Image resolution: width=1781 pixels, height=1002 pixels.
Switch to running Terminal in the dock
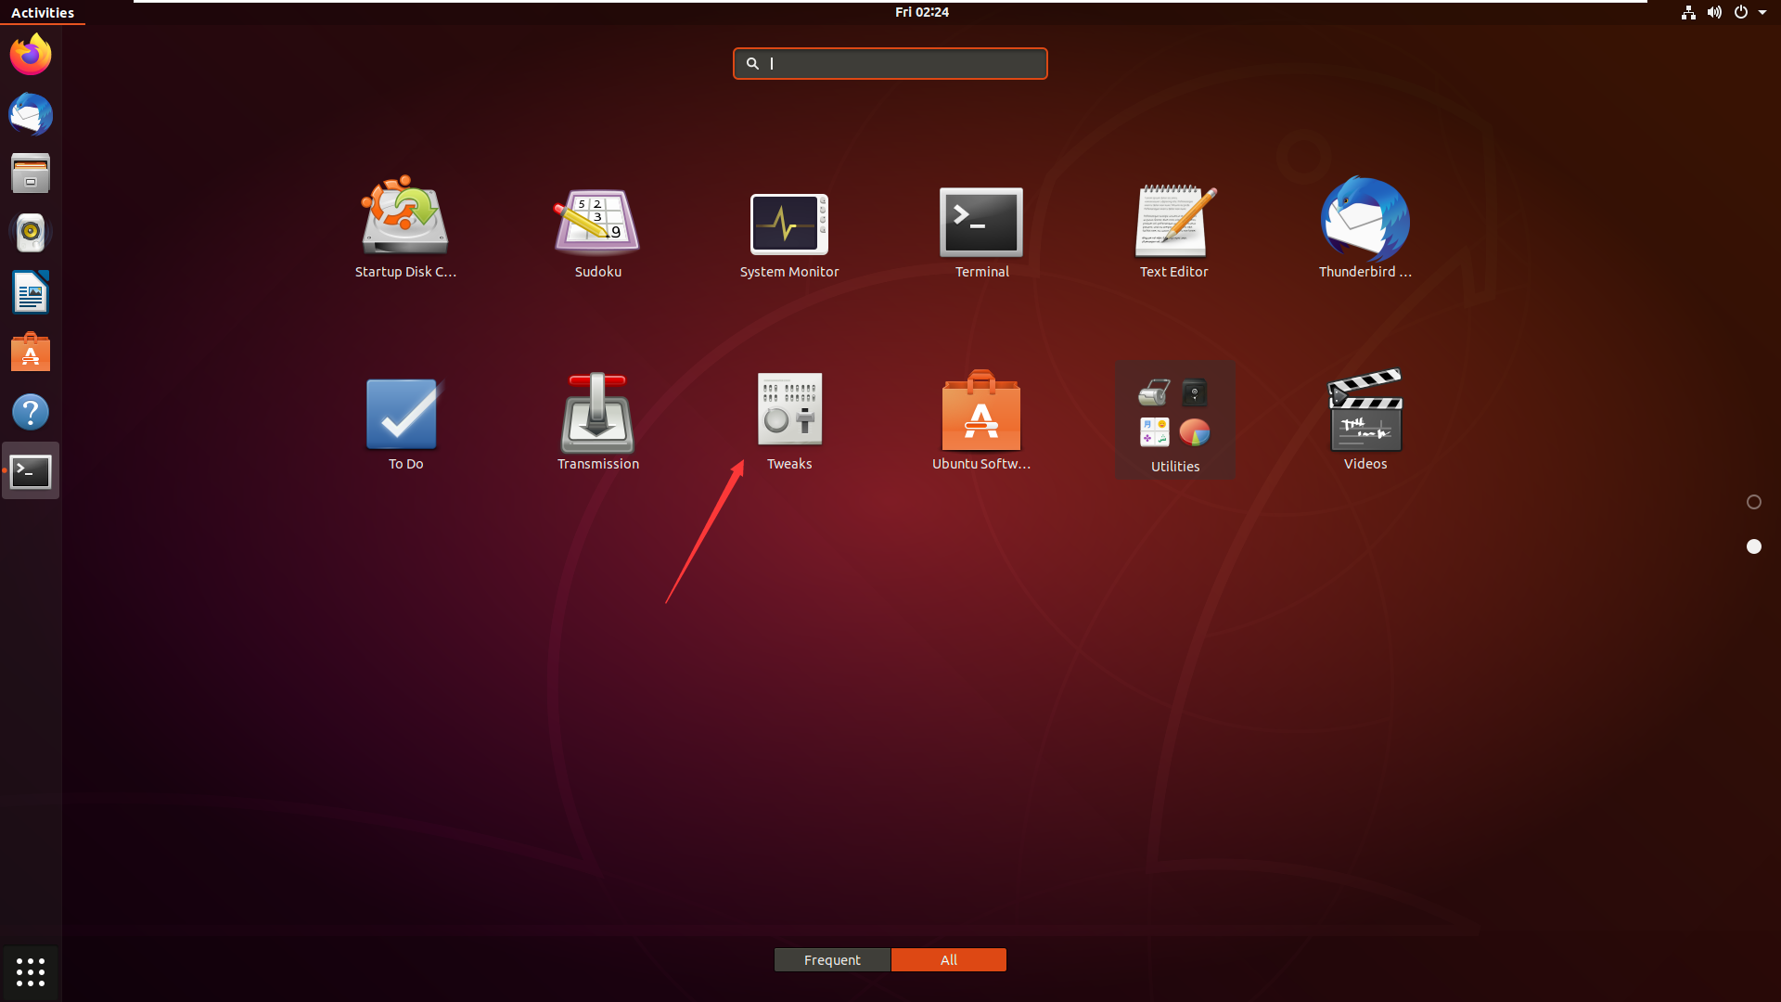pos(31,471)
